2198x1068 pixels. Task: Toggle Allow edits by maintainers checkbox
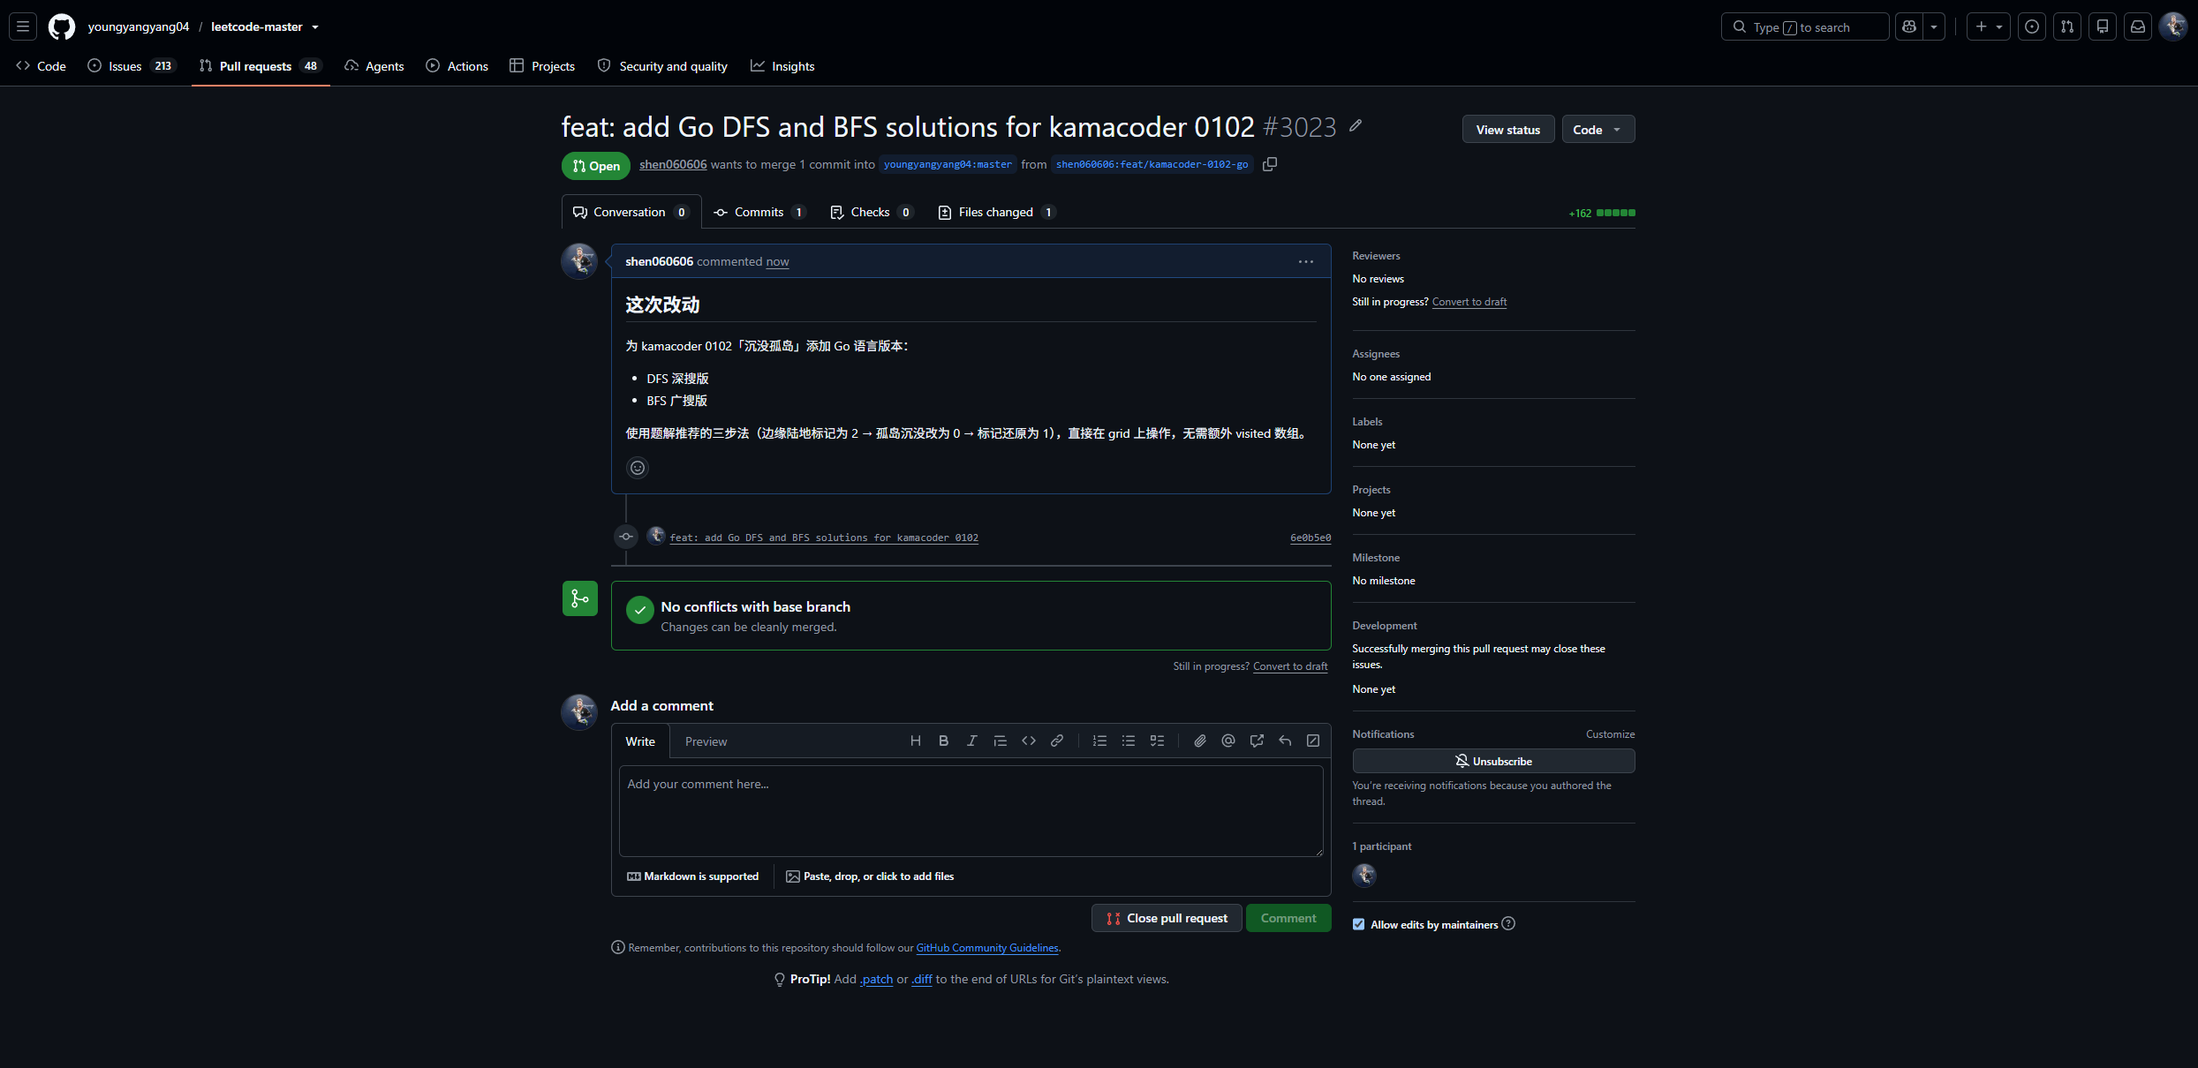click(1358, 924)
